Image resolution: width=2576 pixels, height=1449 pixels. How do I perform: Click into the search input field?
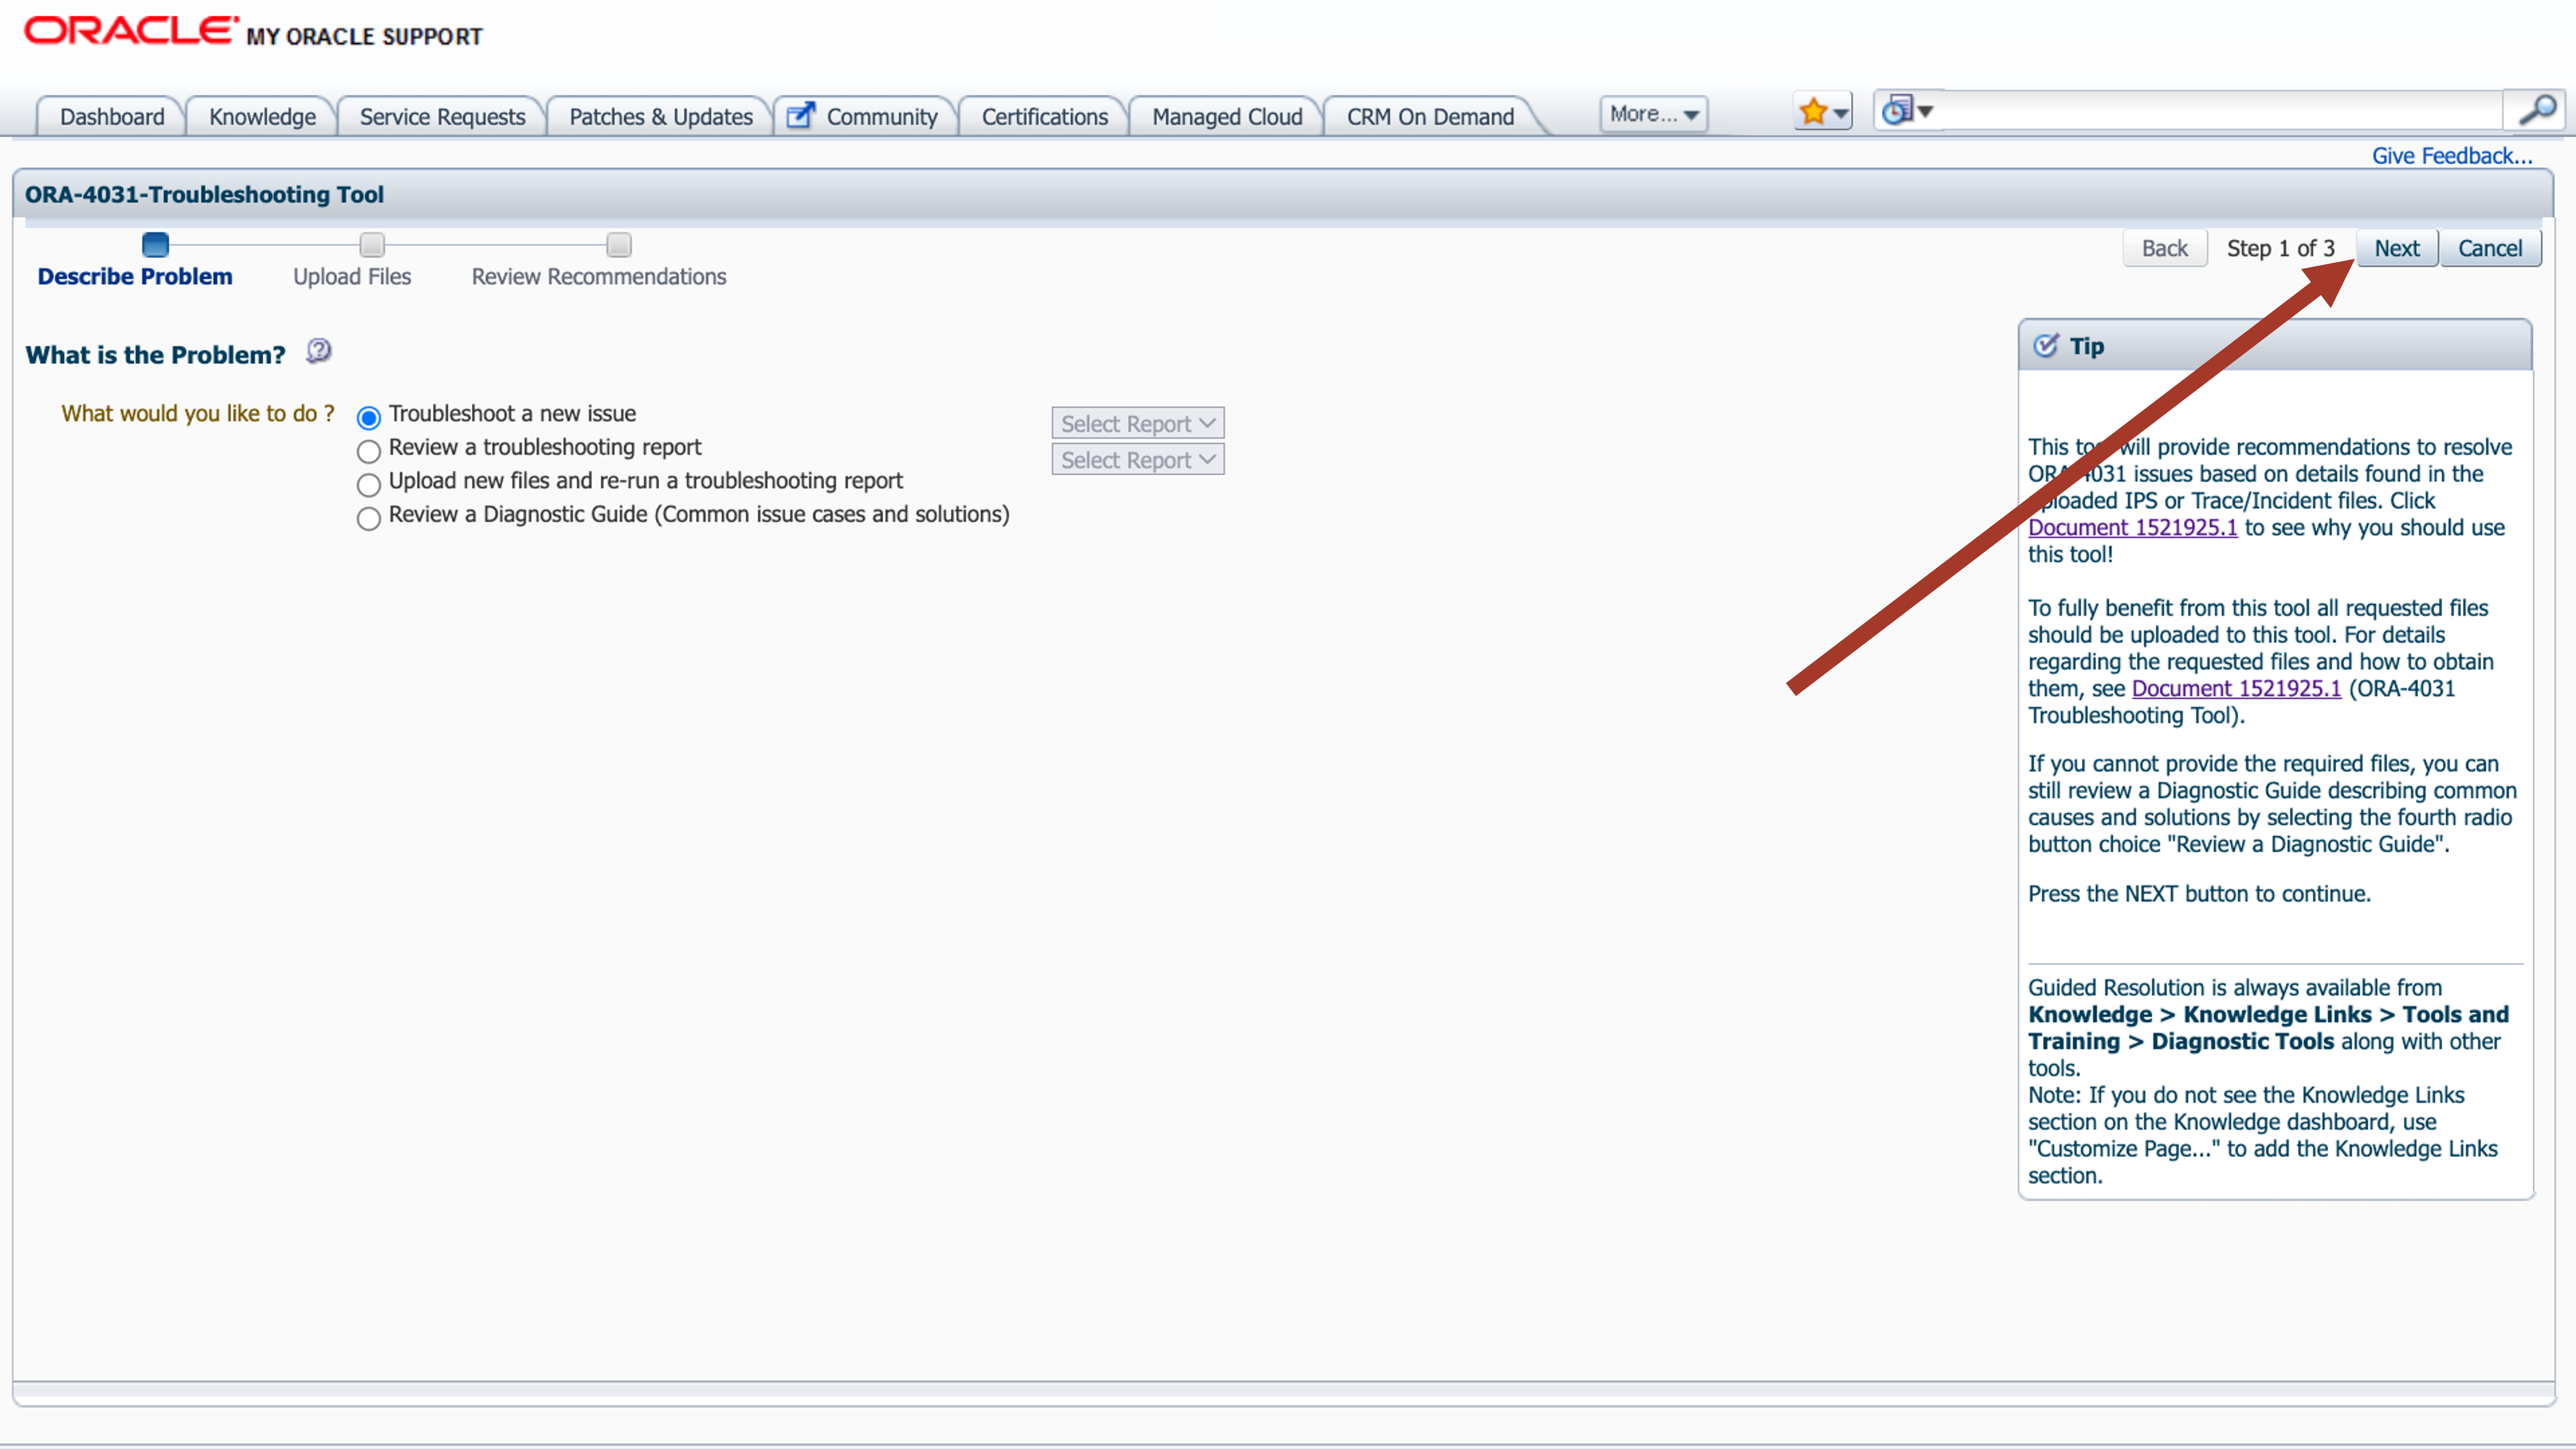tap(2220, 110)
